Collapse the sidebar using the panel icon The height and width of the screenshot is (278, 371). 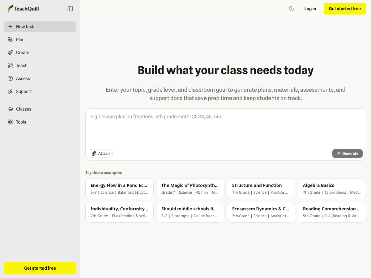pyautogui.click(x=70, y=9)
